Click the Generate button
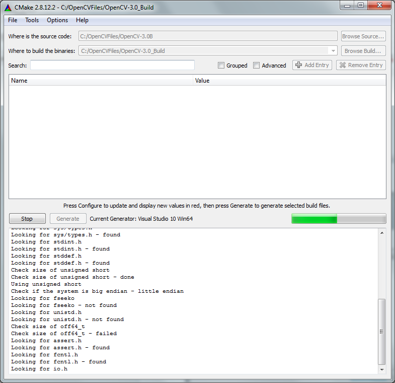 tap(68, 219)
